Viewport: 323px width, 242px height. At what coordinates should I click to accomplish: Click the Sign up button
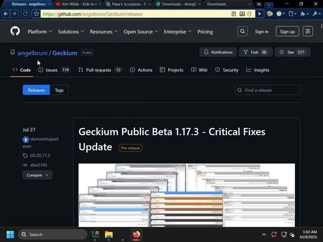pyautogui.click(x=287, y=31)
